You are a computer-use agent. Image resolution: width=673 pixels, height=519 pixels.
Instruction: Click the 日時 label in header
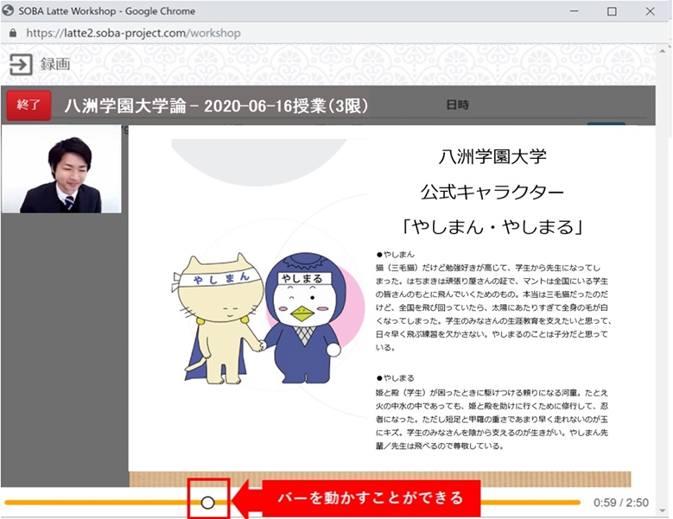458,105
